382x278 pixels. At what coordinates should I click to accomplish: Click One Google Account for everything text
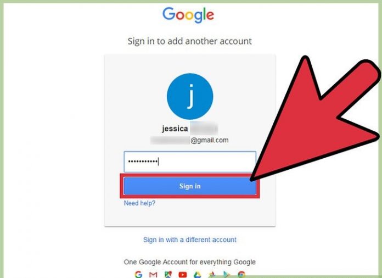coord(190,262)
